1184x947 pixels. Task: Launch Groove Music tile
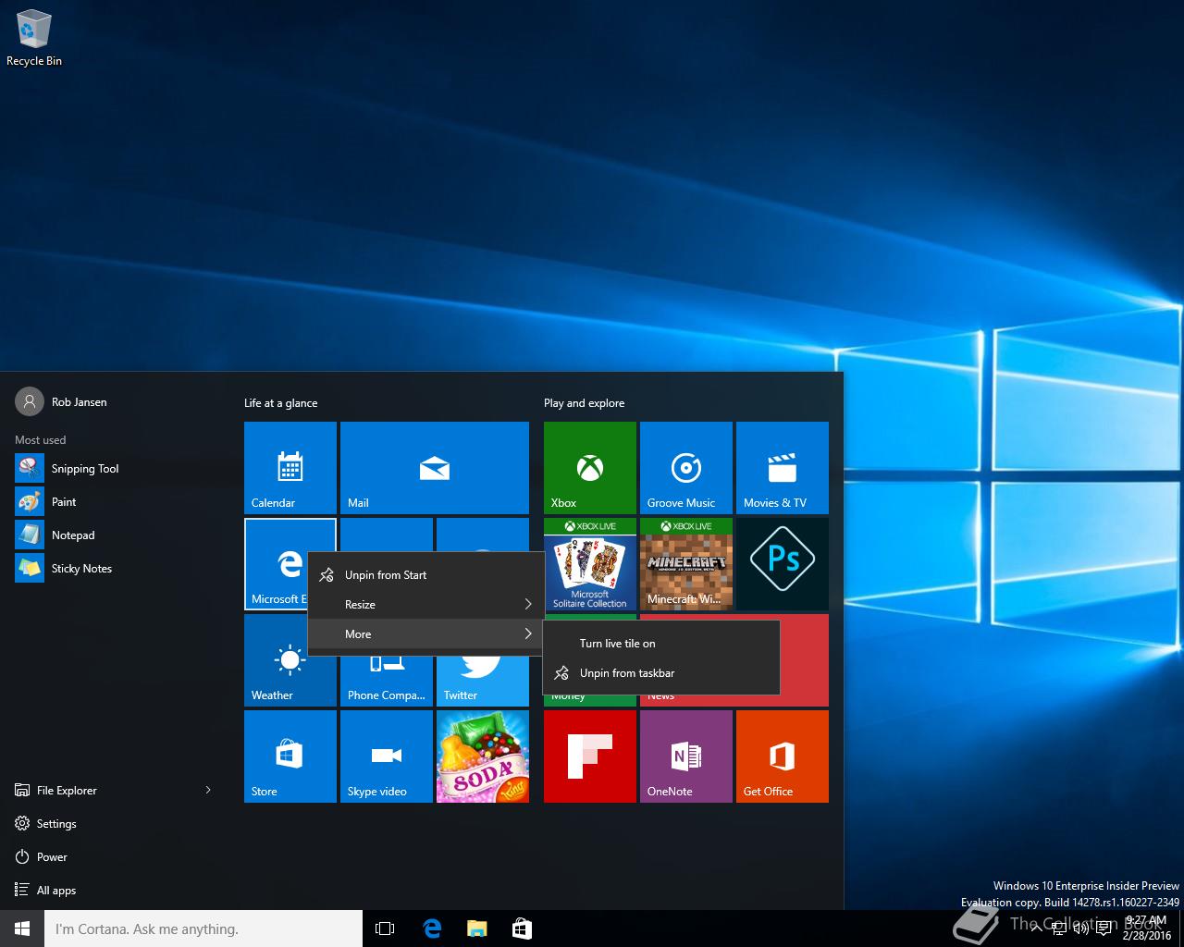click(685, 467)
